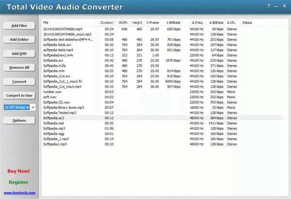Select the file 20141030024754686_mout.mp3
This screenshot has width=291, height=199.
pos(67,34)
